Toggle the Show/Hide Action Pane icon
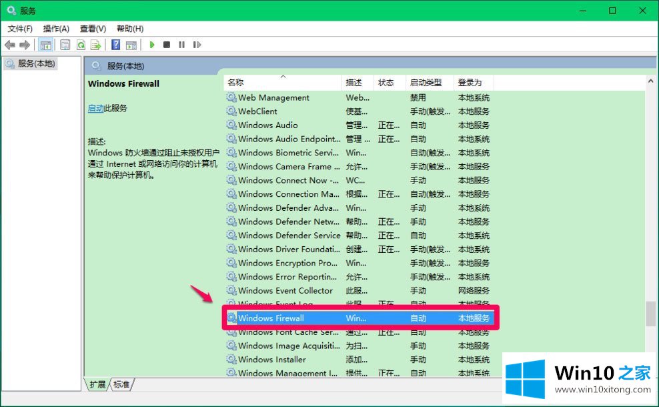The image size is (659, 407). (x=131, y=45)
